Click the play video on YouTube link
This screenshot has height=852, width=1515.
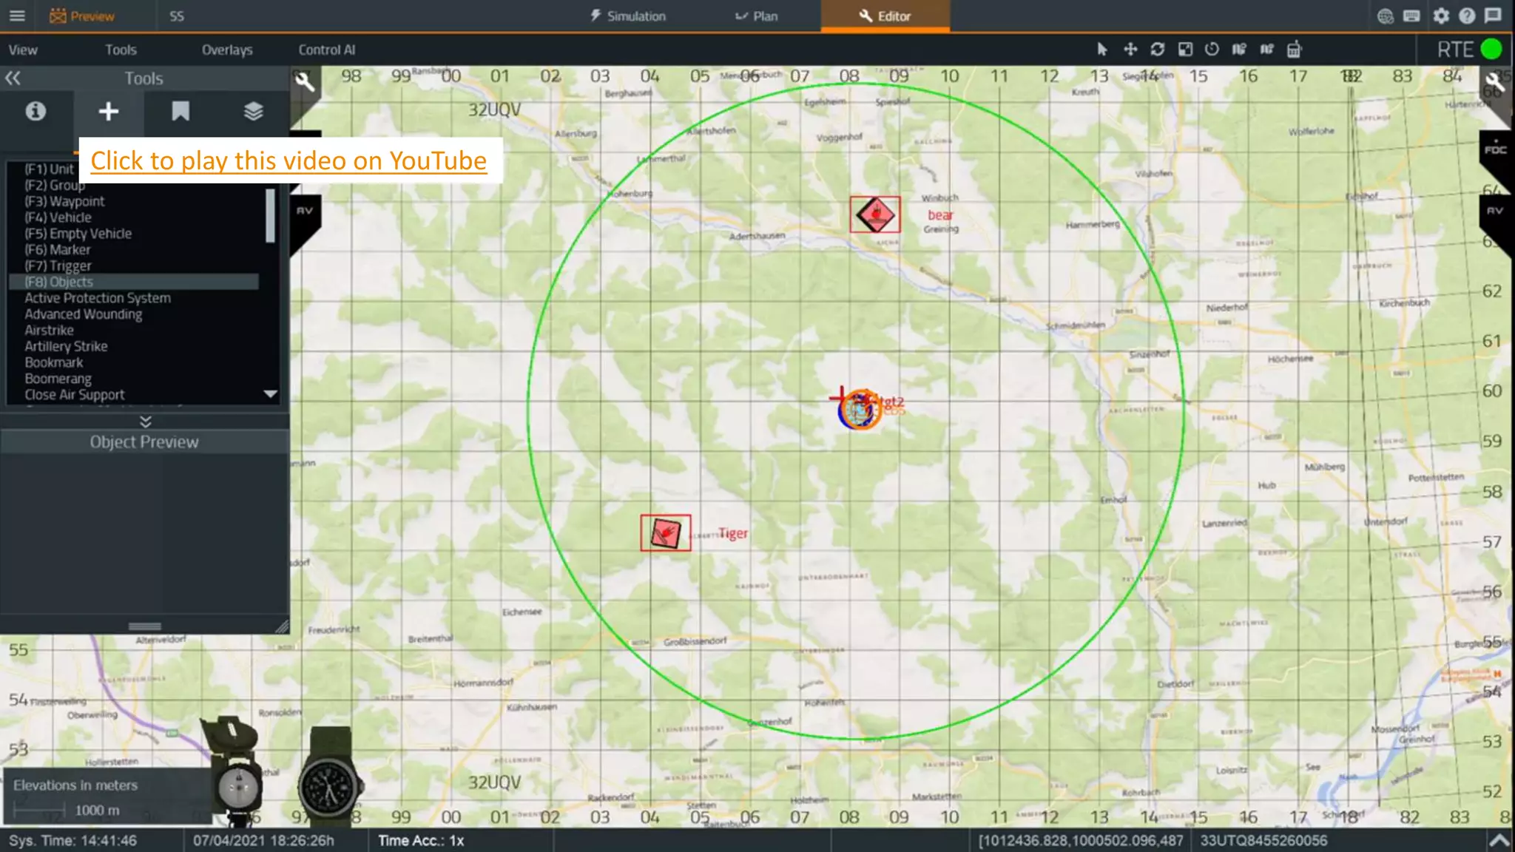[x=289, y=160]
